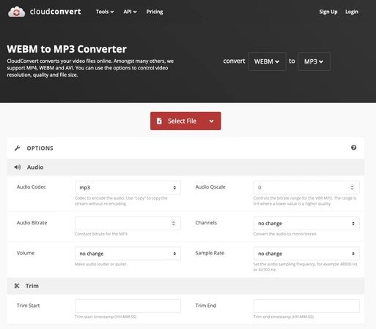Image resolution: width=376 pixels, height=329 pixels.
Task: Click the WEBM to MP3 Converter heading
Action: tap(67, 49)
